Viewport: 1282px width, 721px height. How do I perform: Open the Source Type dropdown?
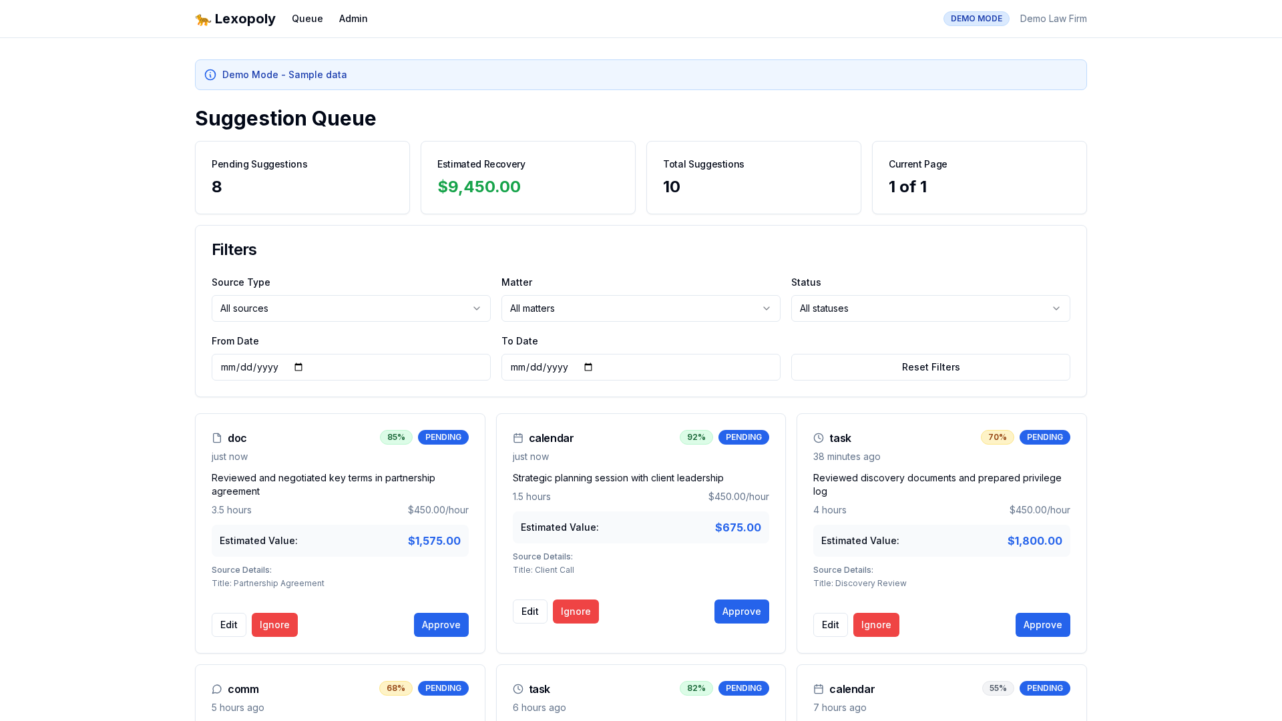(x=351, y=308)
